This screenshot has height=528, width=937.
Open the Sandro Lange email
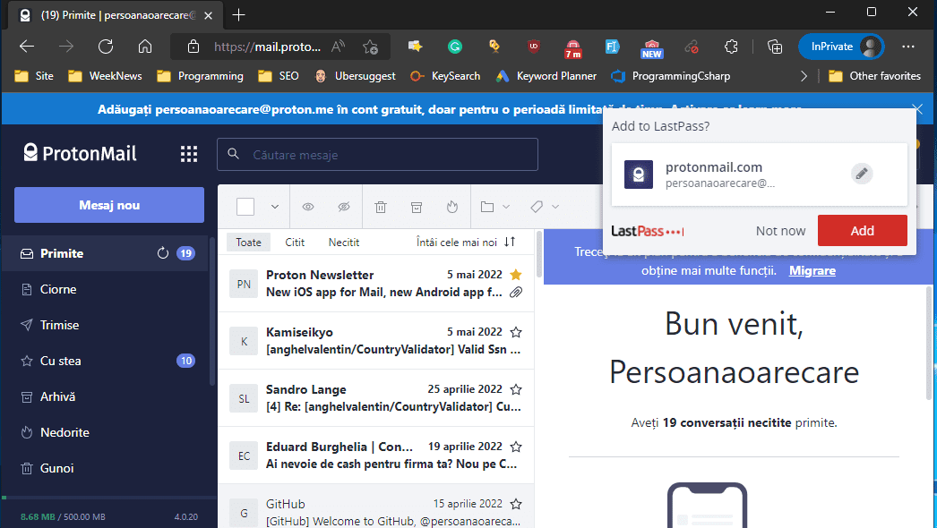[x=376, y=398]
